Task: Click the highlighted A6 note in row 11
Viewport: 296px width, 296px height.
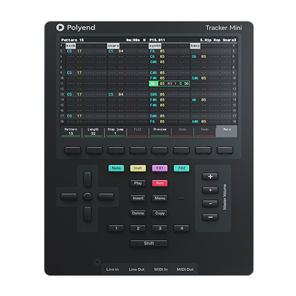Action: pyautogui.click(x=153, y=84)
